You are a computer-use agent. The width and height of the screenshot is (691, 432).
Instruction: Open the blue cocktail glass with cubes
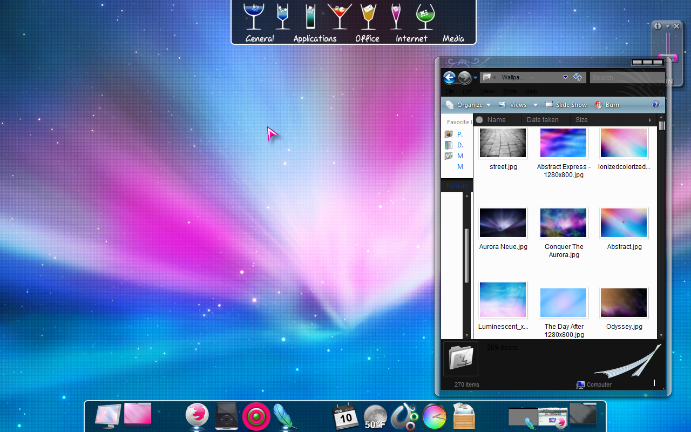283,16
